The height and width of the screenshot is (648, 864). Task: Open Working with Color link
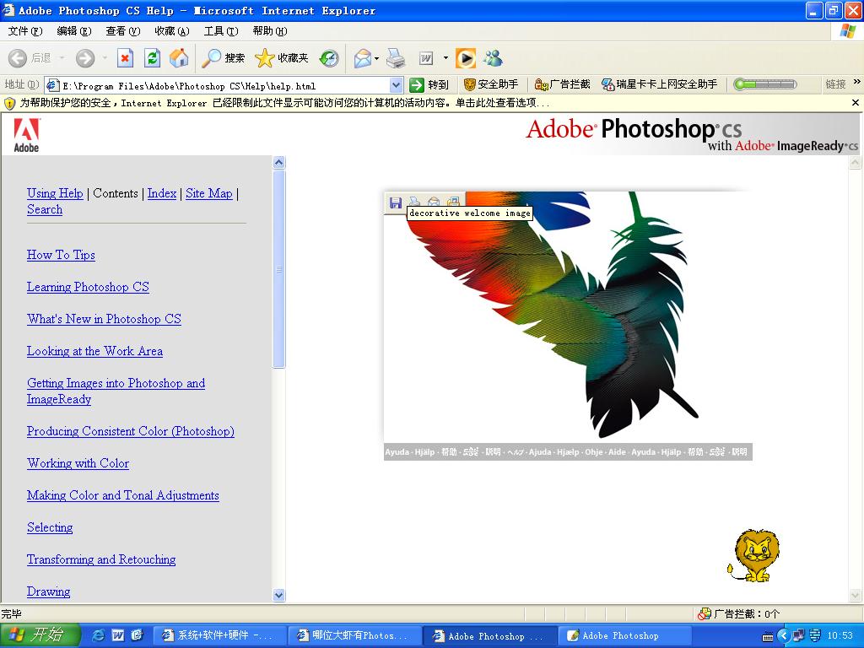click(78, 463)
